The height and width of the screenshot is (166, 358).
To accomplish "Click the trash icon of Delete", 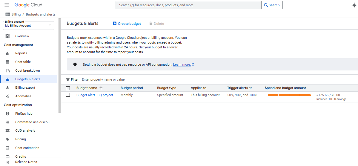I will coord(151,24).
